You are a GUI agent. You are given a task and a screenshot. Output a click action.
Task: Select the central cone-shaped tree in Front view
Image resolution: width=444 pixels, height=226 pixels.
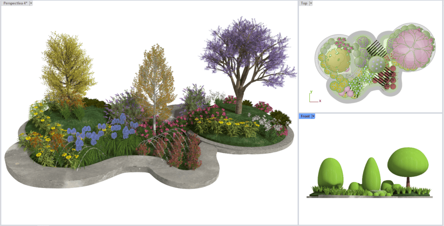pos(371,174)
